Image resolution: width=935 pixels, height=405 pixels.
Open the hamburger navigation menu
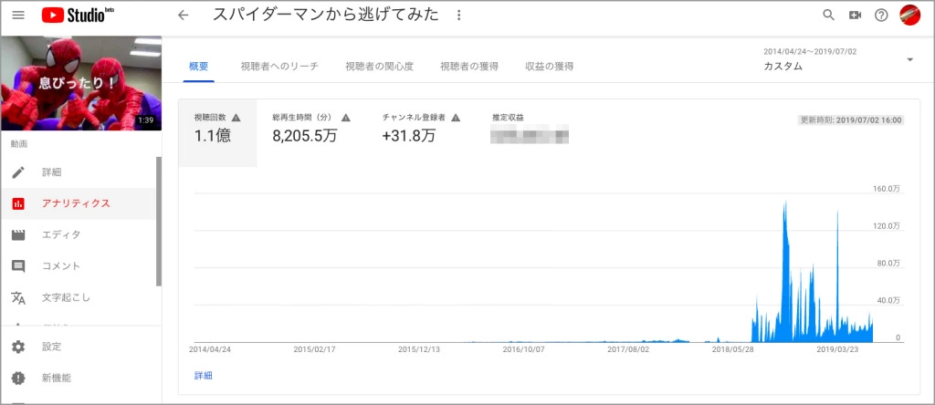pos(18,16)
